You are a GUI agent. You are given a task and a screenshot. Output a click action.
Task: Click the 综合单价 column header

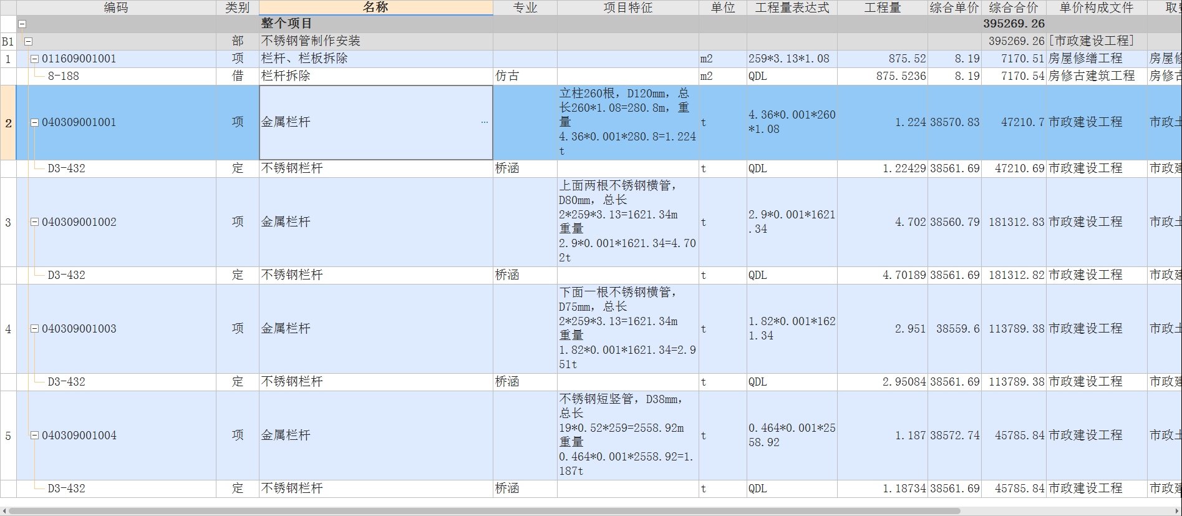coord(954,7)
